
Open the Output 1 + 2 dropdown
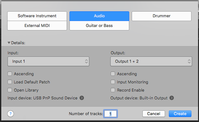(151, 61)
